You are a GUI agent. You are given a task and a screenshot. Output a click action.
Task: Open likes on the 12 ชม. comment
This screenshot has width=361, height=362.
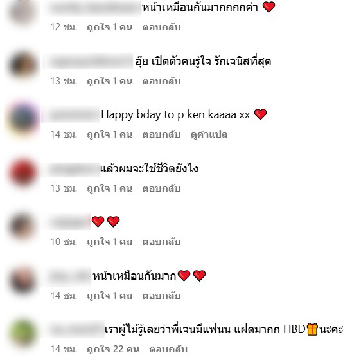click(x=110, y=27)
